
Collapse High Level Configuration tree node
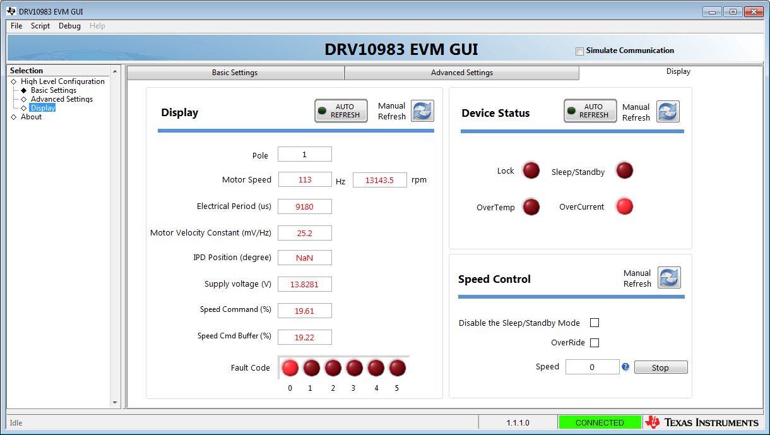click(x=14, y=81)
